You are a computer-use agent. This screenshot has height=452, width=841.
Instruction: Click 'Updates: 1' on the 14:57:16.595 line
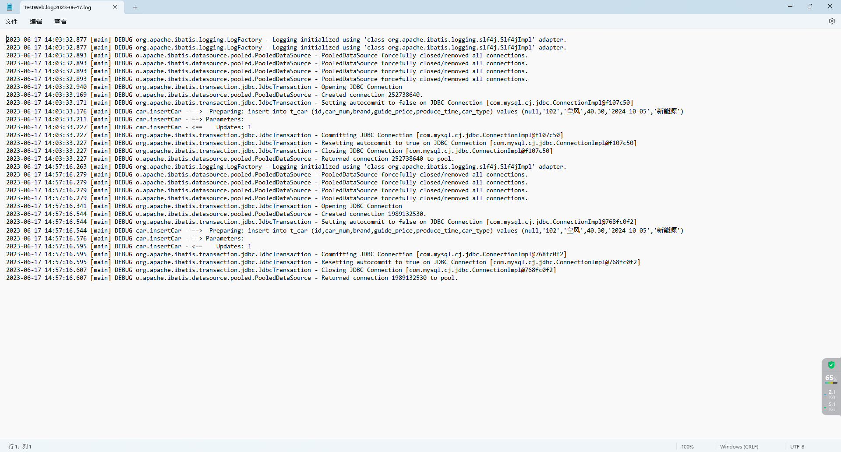[233, 247]
